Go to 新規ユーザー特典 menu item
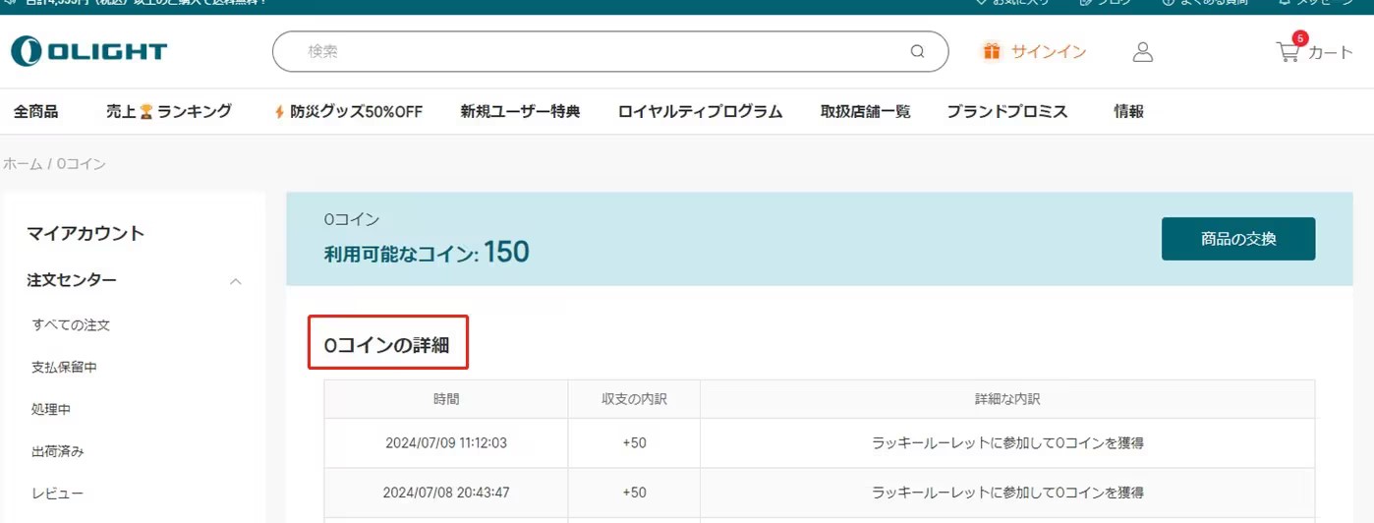The width and height of the screenshot is (1374, 523). [x=520, y=111]
